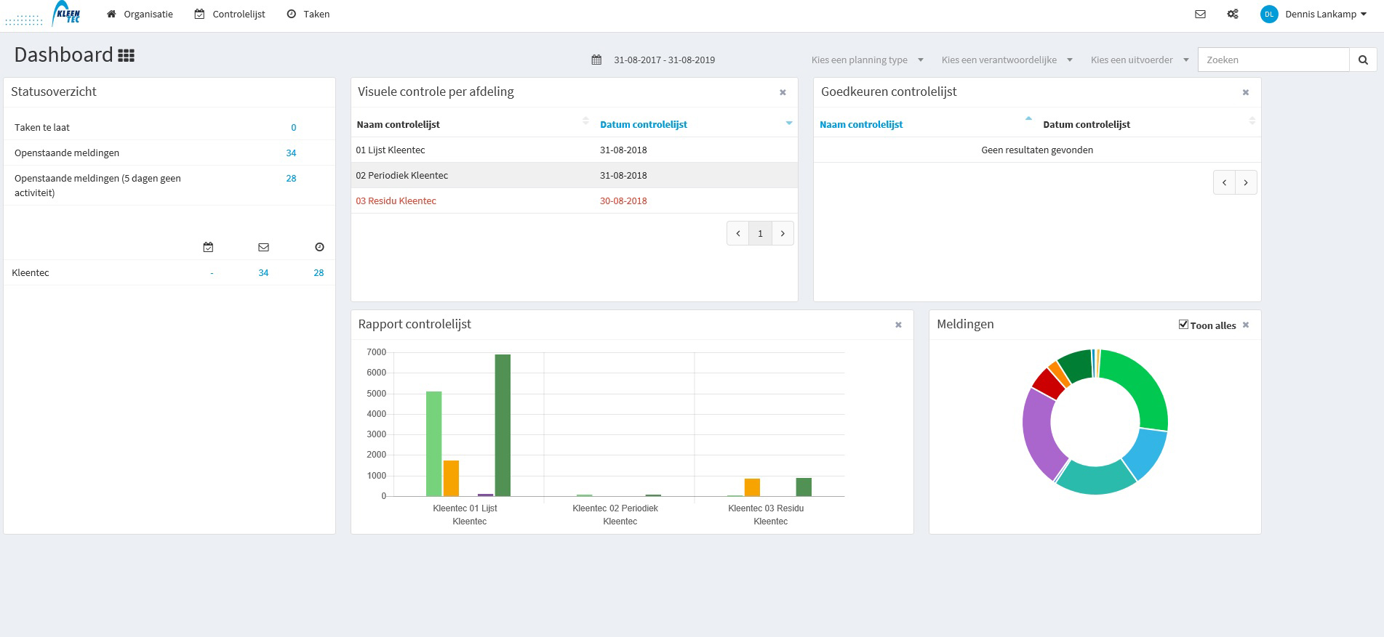Expand Kies een verantwoordelijke dropdown
Screen dimensions: 1384x637
click(x=1007, y=60)
